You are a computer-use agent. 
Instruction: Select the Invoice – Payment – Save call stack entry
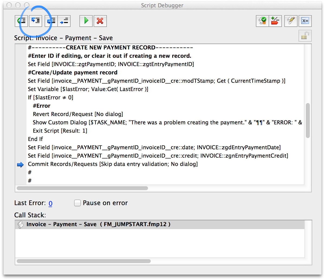click(x=81, y=224)
